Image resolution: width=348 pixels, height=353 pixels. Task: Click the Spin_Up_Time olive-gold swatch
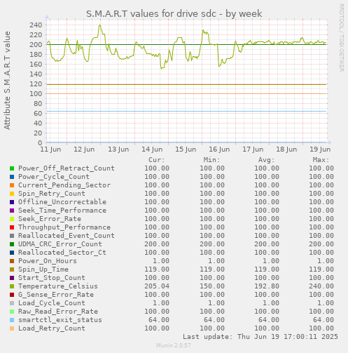coord(12,269)
